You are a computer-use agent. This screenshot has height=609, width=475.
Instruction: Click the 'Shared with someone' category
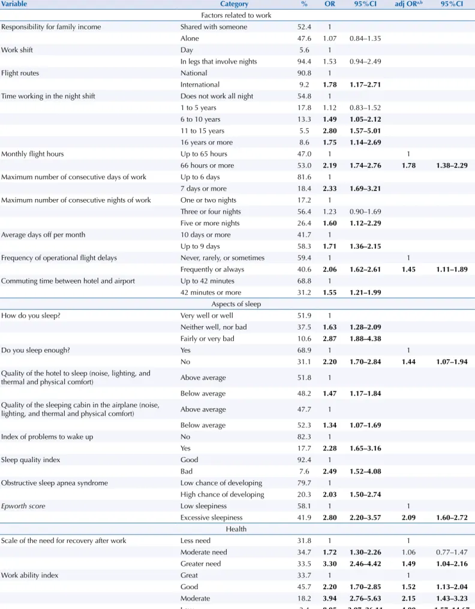click(214, 27)
